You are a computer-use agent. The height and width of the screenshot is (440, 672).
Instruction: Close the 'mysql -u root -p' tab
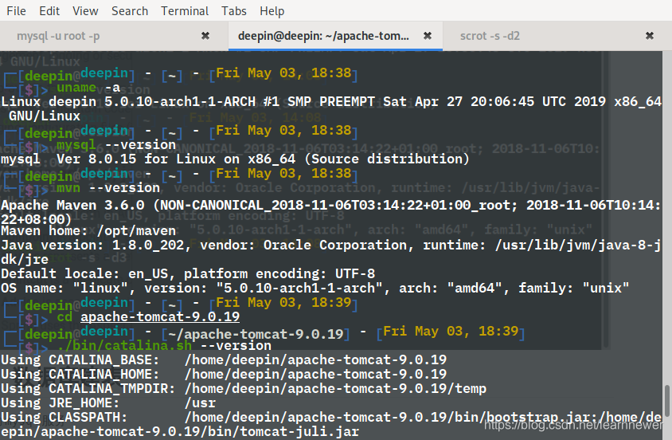pyautogui.click(x=205, y=36)
